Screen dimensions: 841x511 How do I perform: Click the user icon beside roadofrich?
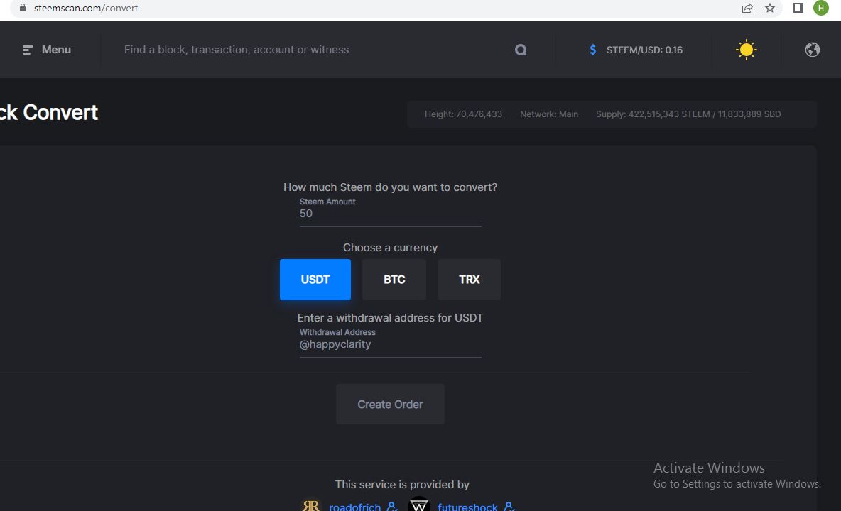[x=392, y=506]
